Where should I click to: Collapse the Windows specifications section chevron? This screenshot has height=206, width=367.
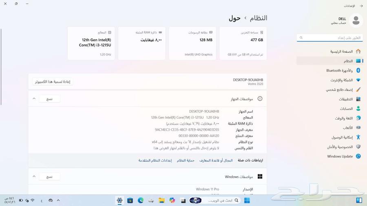(34, 177)
